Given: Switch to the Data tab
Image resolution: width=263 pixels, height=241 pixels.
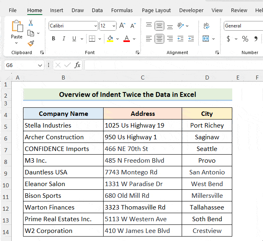Looking at the screenshot, I should click(x=97, y=10).
